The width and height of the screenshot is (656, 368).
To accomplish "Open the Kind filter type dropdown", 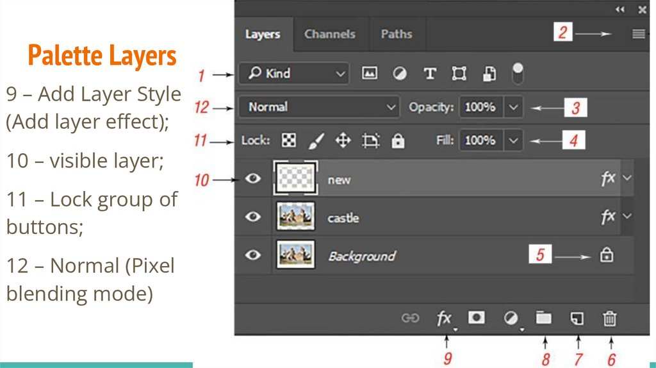I will pyautogui.click(x=293, y=74).
